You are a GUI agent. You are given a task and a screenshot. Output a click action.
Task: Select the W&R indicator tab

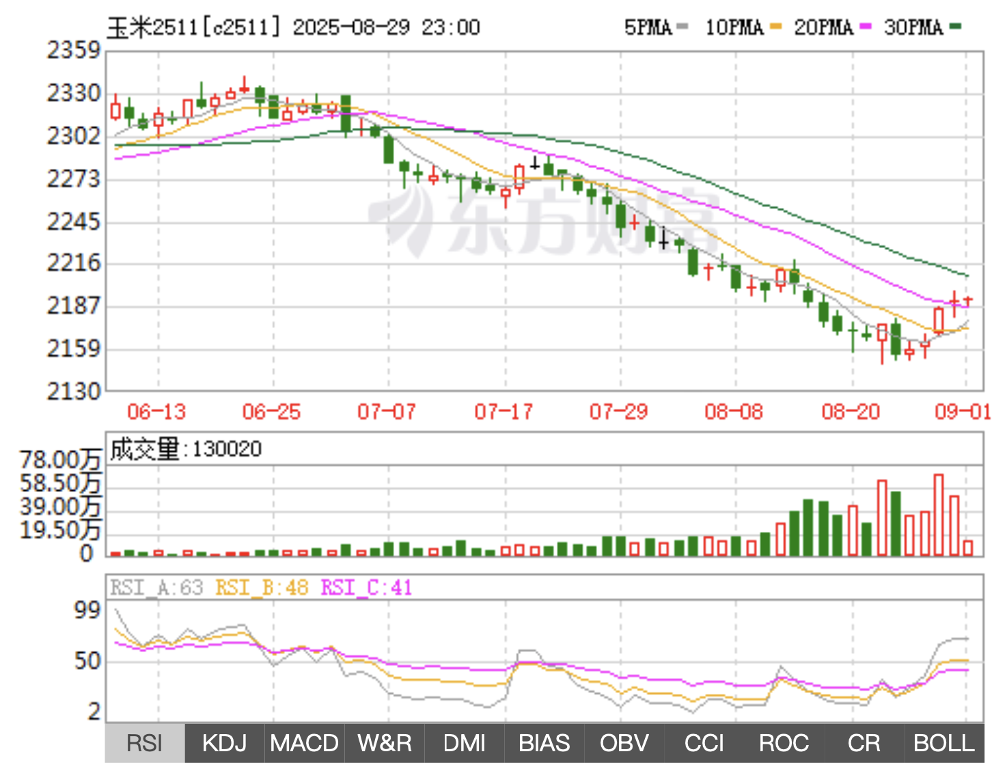pos(385,744)
